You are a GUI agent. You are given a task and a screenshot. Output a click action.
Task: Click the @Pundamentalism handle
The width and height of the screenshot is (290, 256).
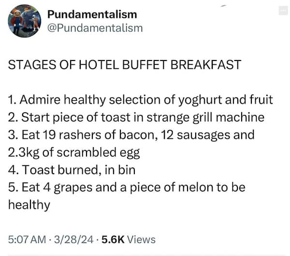pyautogui.click(x=95, y=28)
